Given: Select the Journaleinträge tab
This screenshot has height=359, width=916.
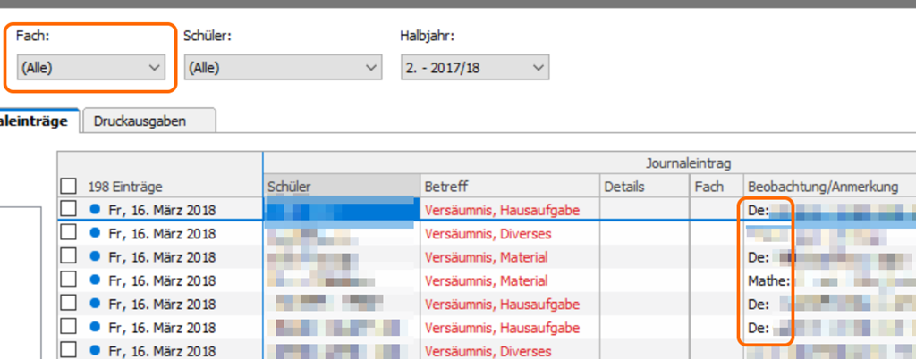Looking at the screenshot, I should coord(36,121).
